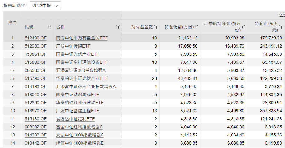The height and width of the screenshot is (148, 285).
Task: Open fund code link 512400.OF
Action: [36, 38]
